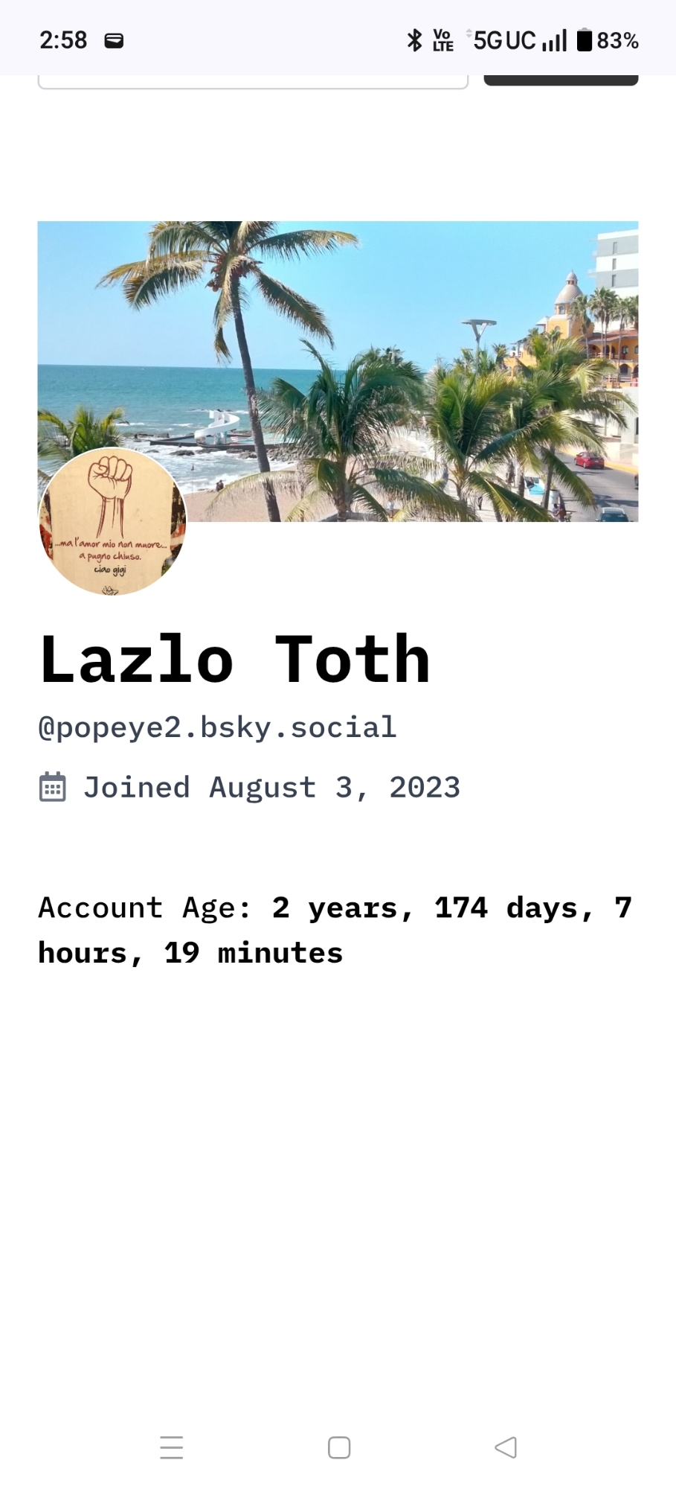Open recent apps via the three-line icon

(x=171, y=1447)
